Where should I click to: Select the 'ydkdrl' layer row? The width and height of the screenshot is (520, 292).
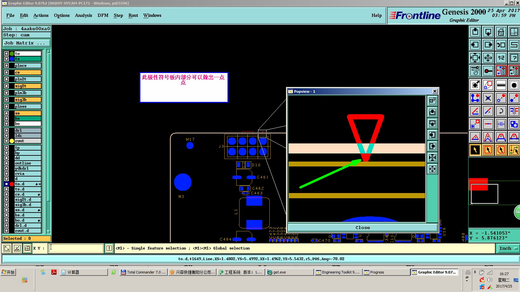pos(28,168)
